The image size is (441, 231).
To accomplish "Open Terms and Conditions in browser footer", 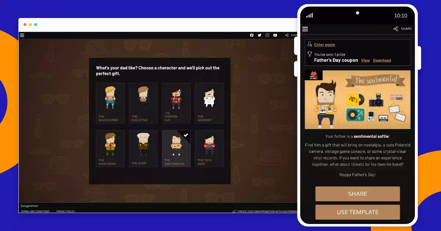I will point(35,212).
